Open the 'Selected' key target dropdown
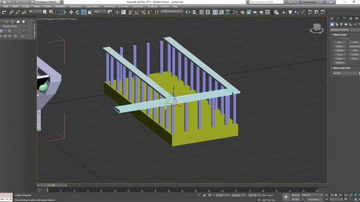 tap(312, 195)
